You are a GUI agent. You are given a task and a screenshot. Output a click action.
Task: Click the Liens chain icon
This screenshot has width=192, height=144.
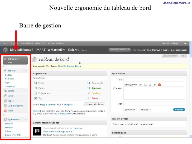(5, 96)
